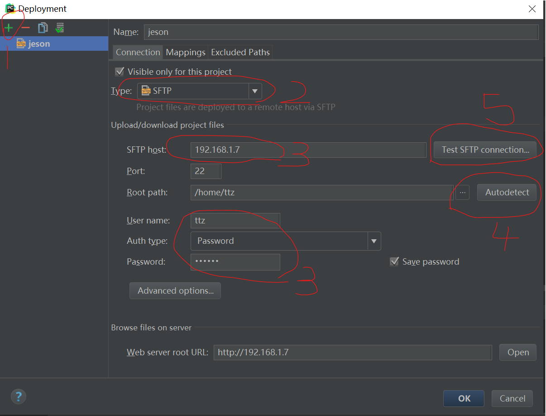This screenshot has width=546, height=416.
Task: Copy the selected server configuration
Action: pos(43,28)
